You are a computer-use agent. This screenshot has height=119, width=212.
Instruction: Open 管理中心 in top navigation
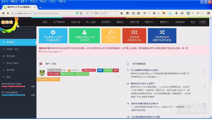(x=165, y=22)
